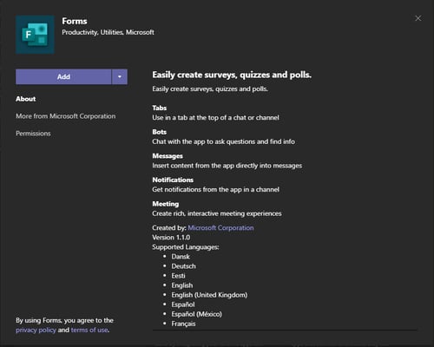434x347 pixels.
Task: Open the terms of use link
Action: (89, 330)
